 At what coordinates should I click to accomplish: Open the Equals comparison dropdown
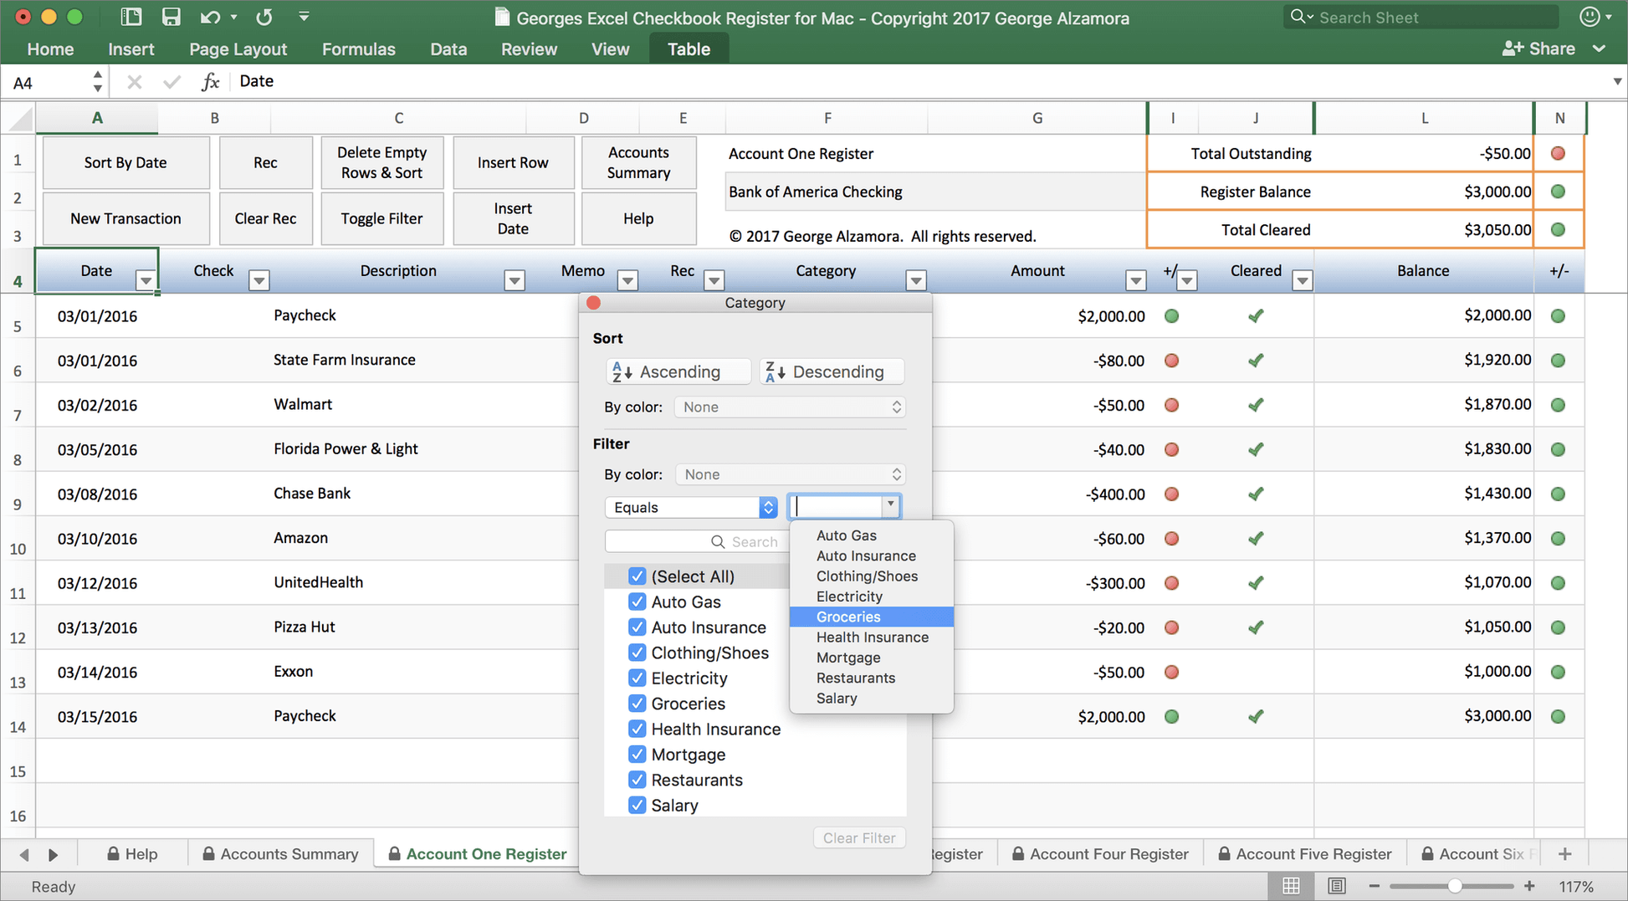767,507
